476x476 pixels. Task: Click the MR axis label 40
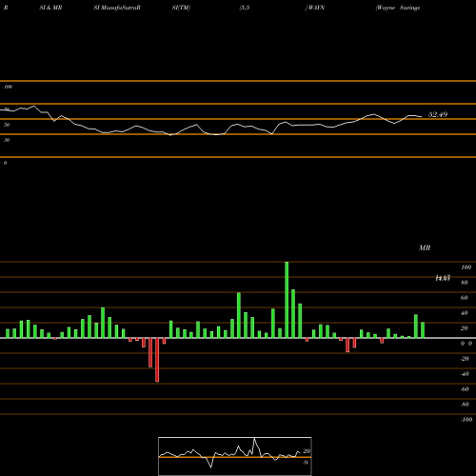click(x=465, y=313)
